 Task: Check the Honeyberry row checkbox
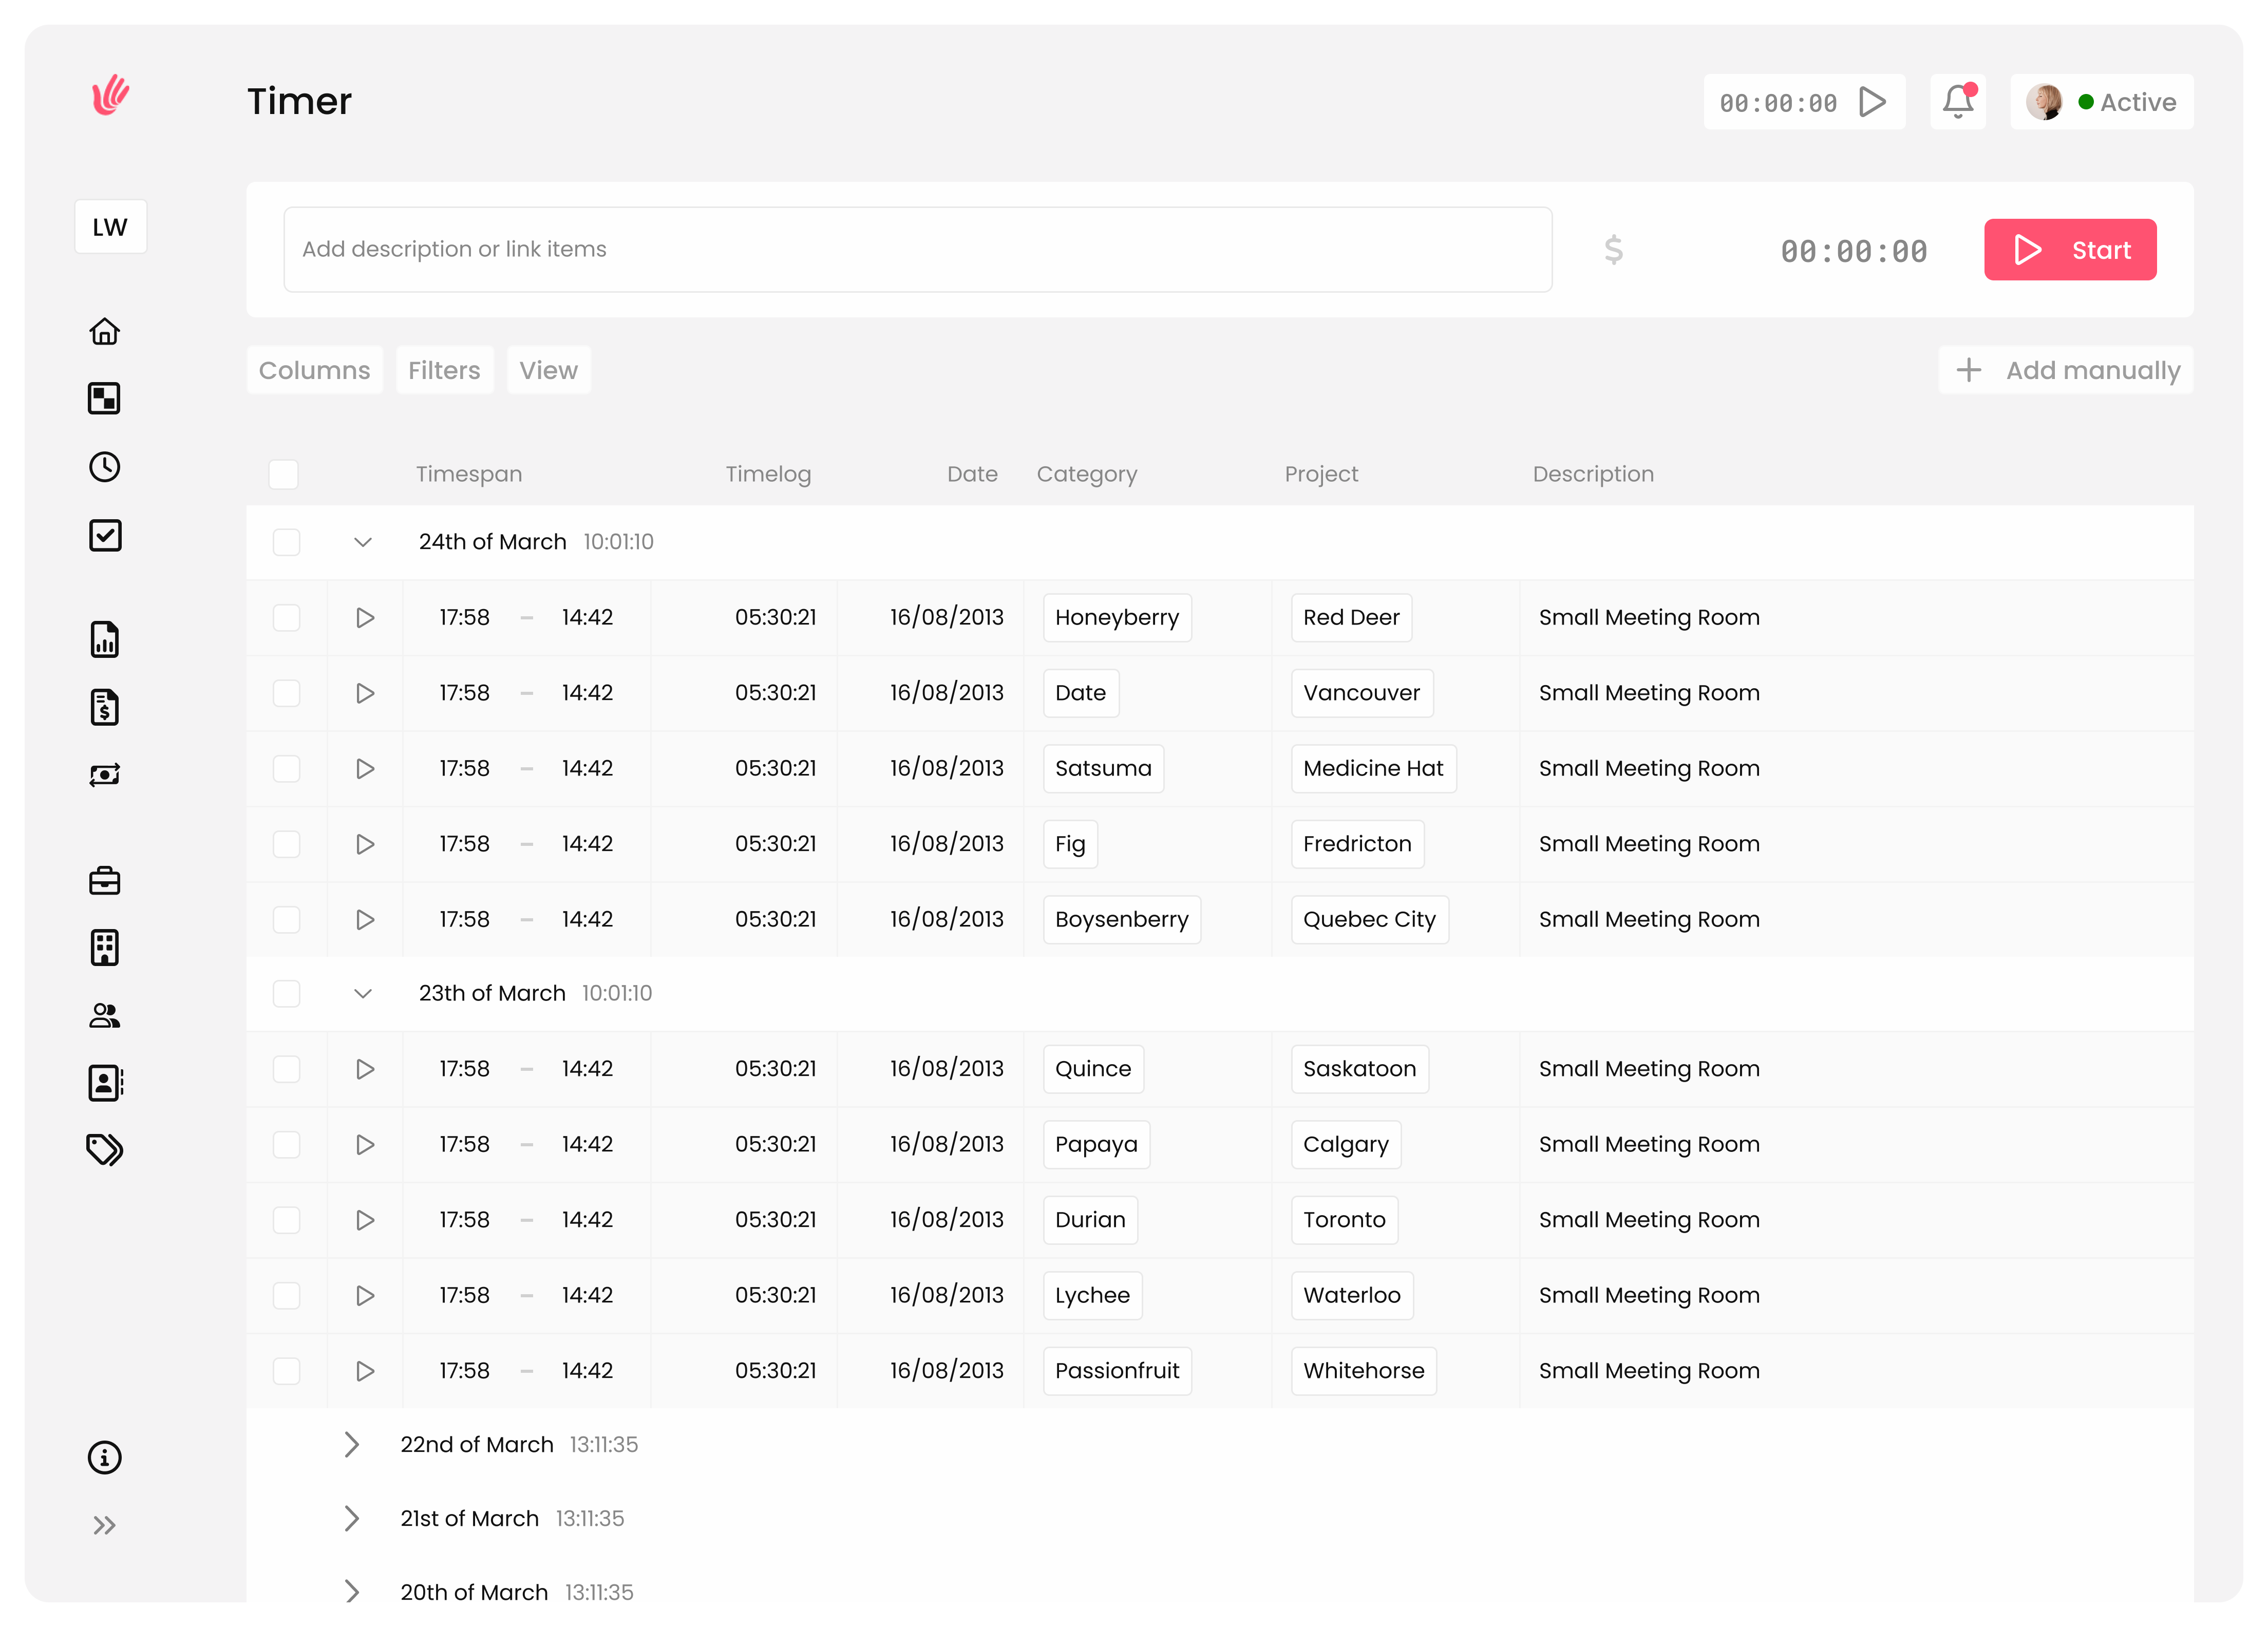click(x=287, y=617)
